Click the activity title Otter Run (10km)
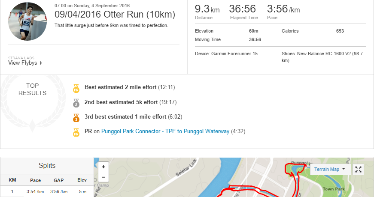Screen dimensions: 374x197 115,15
